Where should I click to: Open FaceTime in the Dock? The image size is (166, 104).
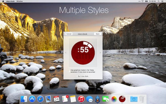(x=106, y=99)
